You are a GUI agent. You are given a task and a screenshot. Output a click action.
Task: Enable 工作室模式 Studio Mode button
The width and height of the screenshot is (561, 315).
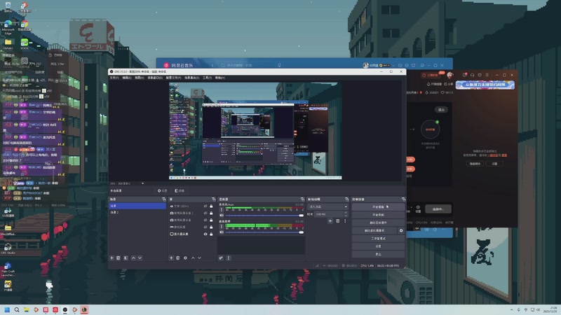378,238
